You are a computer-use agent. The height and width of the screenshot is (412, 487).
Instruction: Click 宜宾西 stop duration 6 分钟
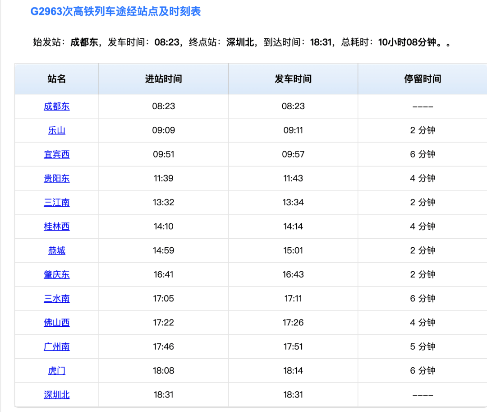[423, 154]
